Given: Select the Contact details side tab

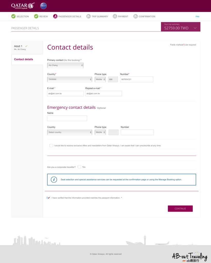Looking at the screenshot, I should [24, 59].
